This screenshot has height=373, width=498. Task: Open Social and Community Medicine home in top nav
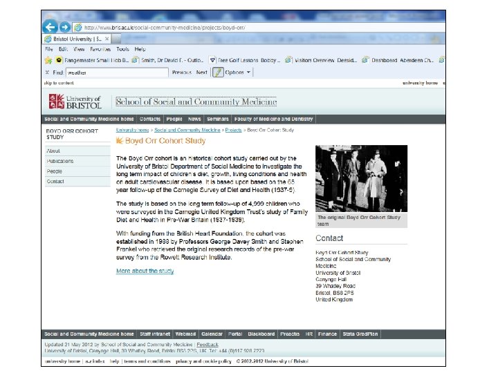89,119
